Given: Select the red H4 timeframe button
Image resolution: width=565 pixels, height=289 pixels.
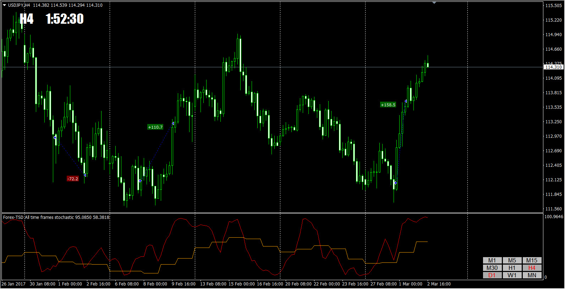Looking at the screenshot, I should (532, 268).
